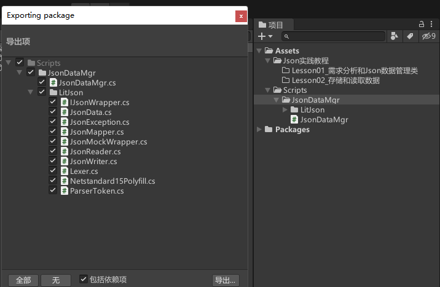Click the LitJson folder icon in Project panel
440x287 pixels.
pyautogui.click(x=294, y=110)
